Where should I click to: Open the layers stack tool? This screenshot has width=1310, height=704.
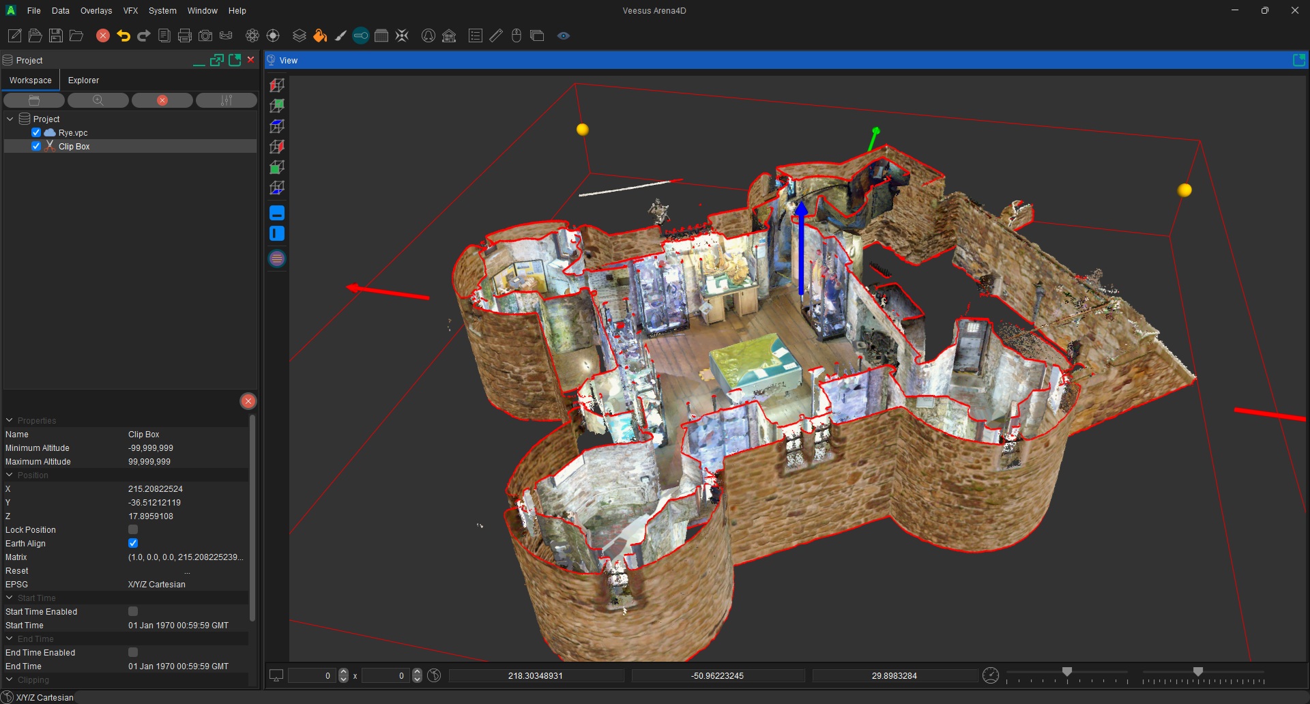(298, 35)
